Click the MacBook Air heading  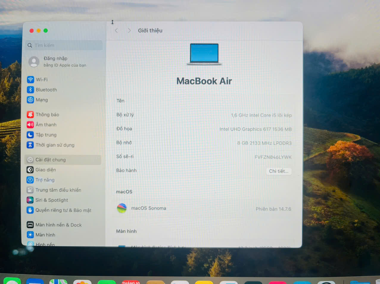[x=204, y=81]
